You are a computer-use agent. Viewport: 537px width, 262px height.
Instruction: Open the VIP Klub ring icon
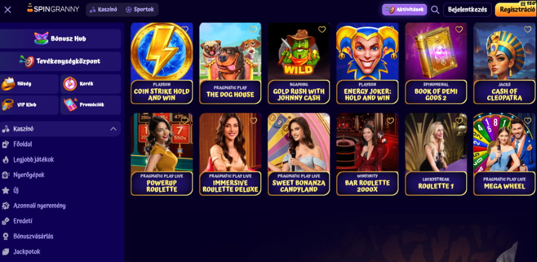[8, 104]
